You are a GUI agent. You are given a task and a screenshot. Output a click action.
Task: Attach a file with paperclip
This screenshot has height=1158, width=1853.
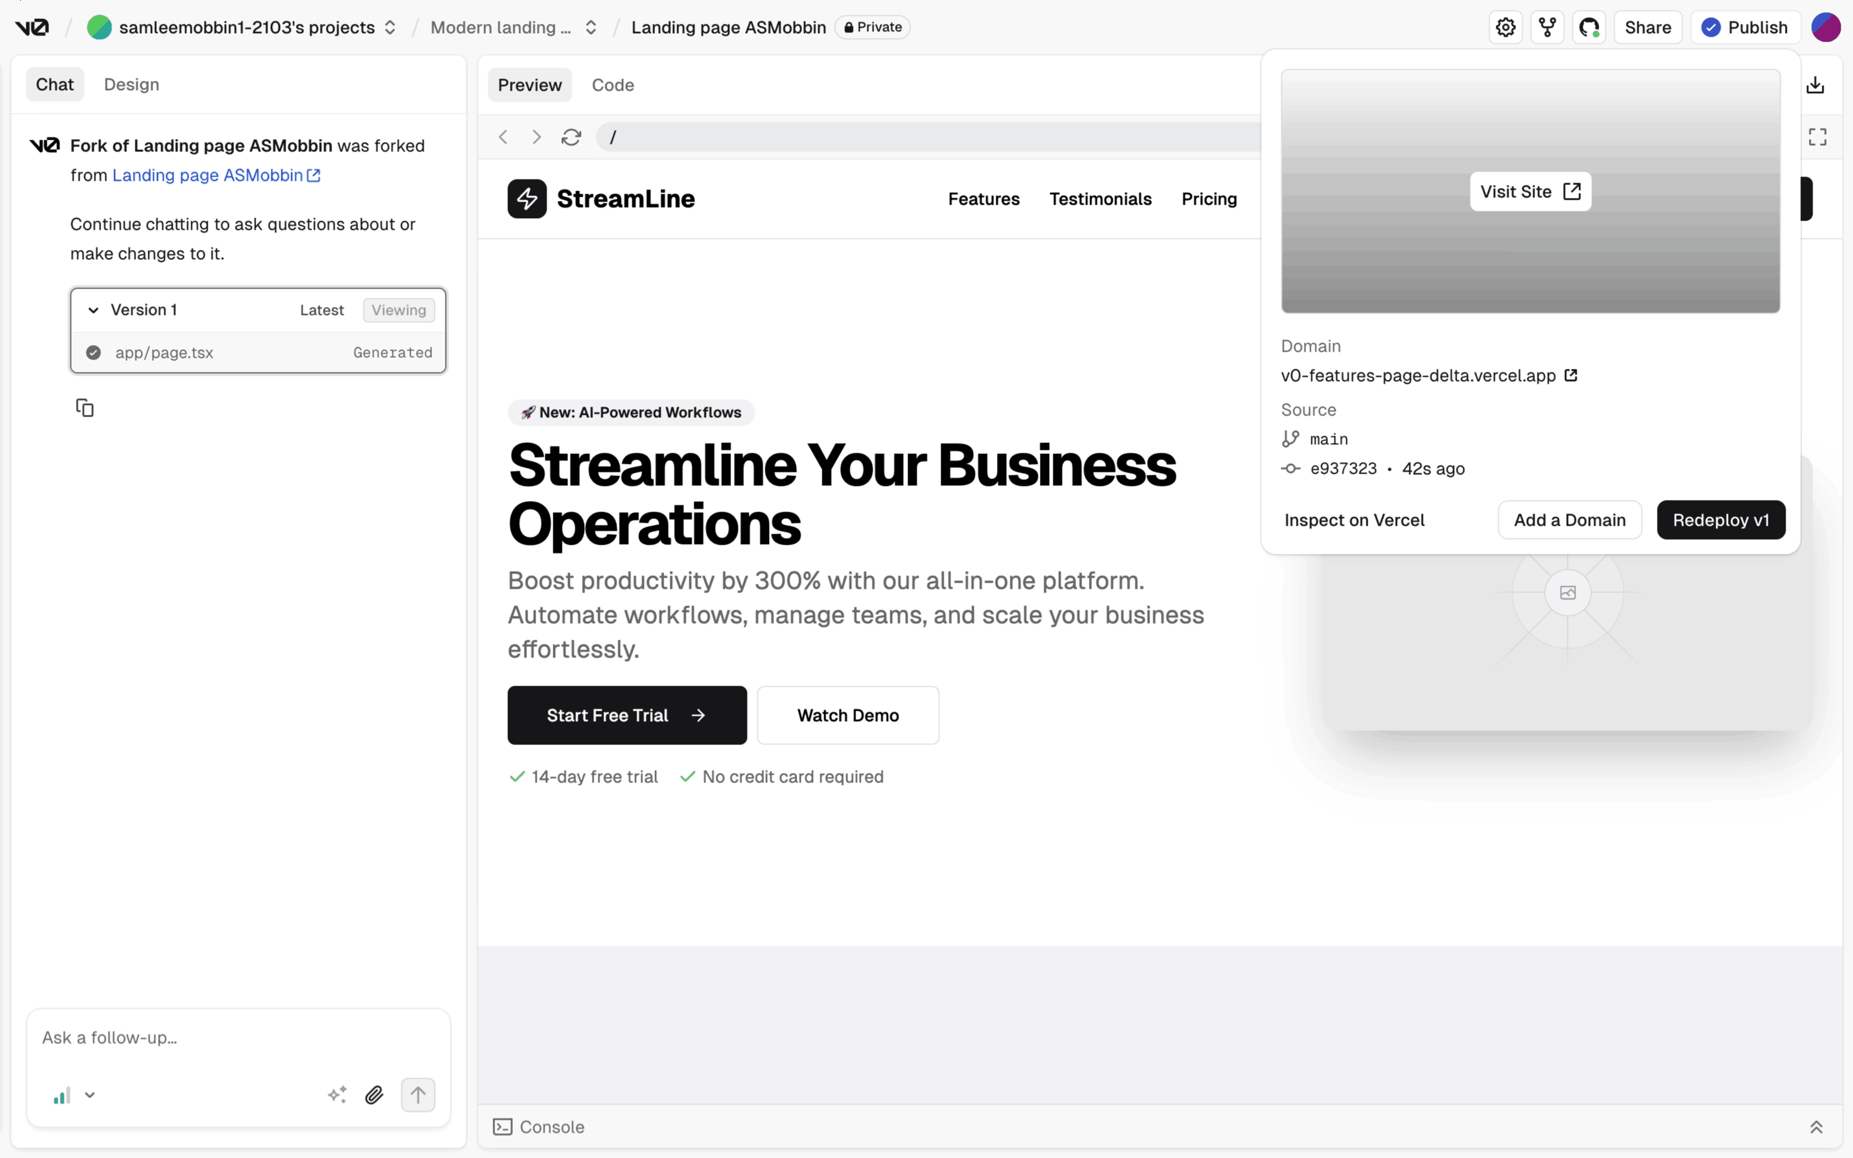click(x=374, y=1094)
